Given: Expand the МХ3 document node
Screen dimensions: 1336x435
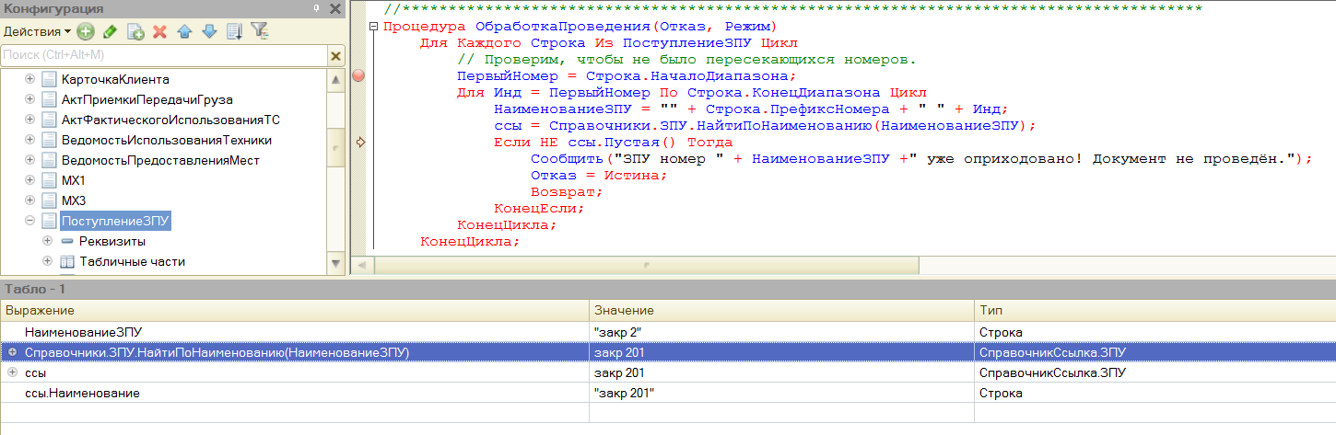Looking at the screenshot, I should tap(30, 200).
